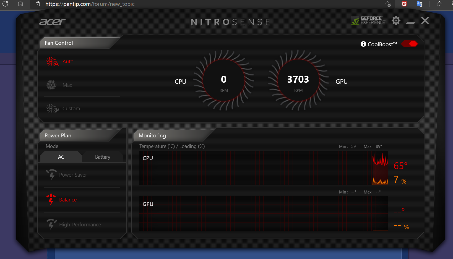Open the browser favorites list icon
The image size is (453, 259).
click(x=439, y=4)
